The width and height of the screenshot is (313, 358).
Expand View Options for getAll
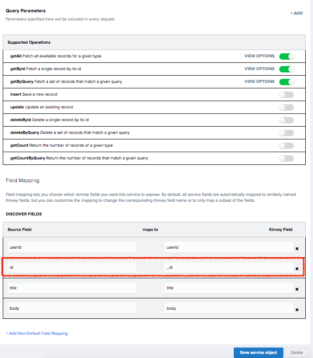(x=259, y=56)
